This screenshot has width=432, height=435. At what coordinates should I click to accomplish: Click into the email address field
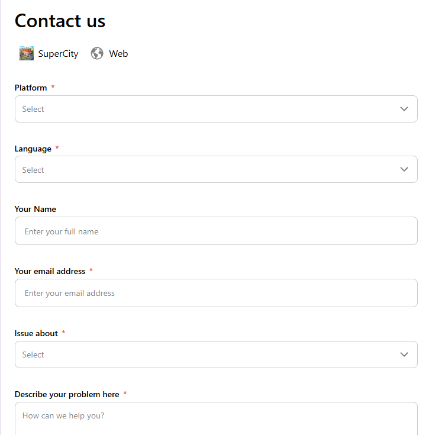pos(216,293)
